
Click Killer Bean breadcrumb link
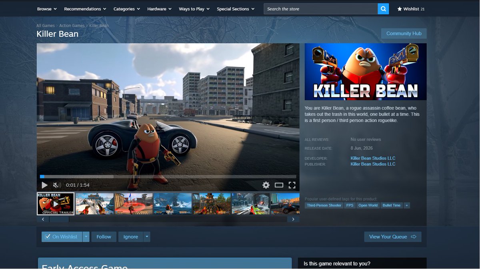click(x=99, y=26)
